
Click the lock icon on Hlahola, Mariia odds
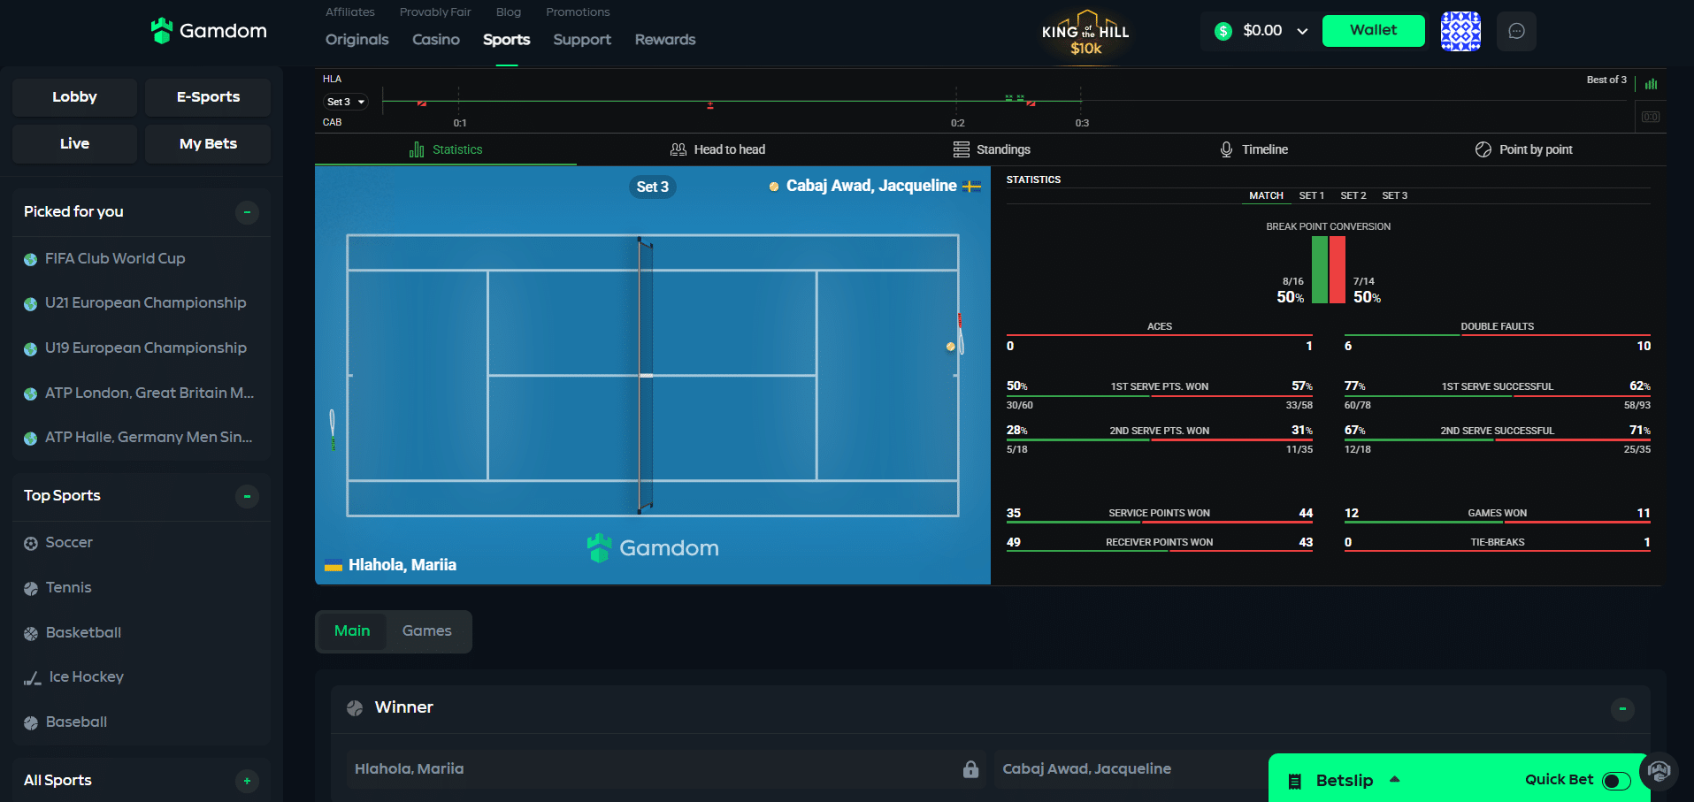tap(970, 769)
